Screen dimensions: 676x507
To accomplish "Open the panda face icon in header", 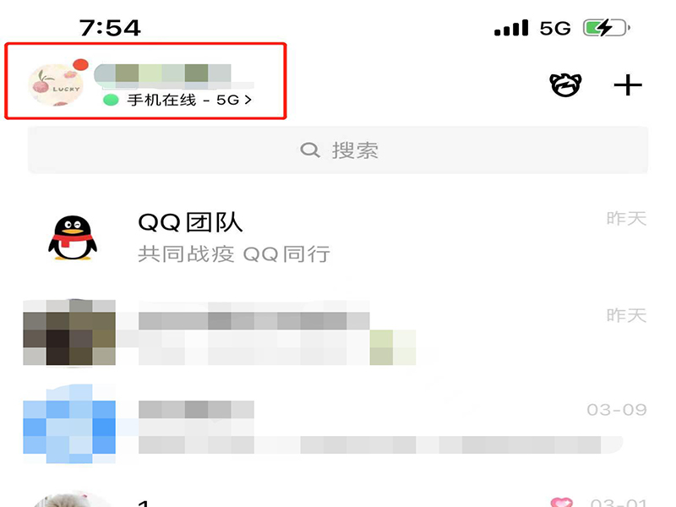I will click(565, 85).
